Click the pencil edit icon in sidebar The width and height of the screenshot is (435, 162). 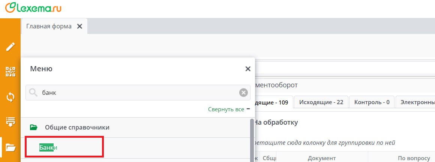pos(10,47)
